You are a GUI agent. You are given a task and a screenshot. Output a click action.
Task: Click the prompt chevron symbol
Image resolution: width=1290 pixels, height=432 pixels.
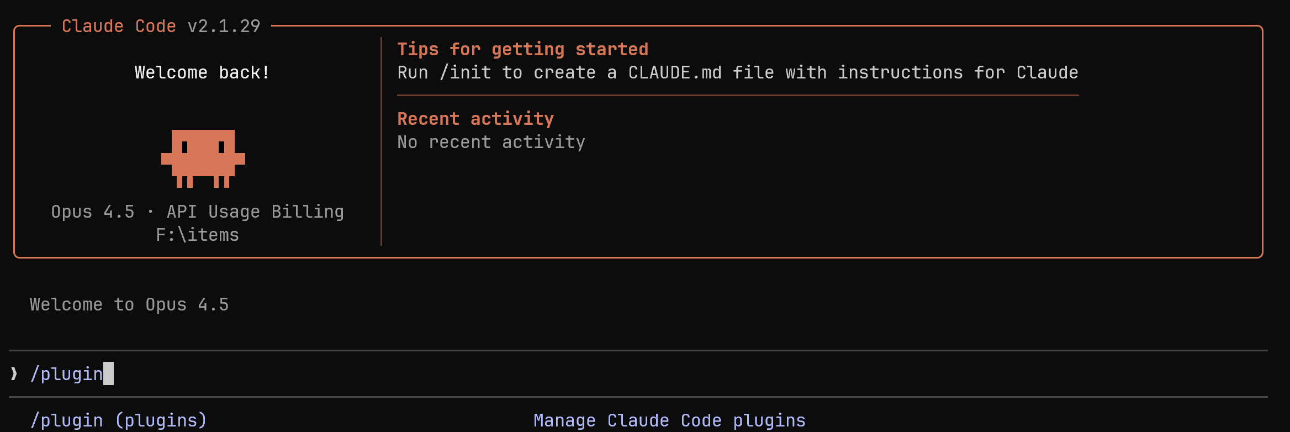coord(14,374)
